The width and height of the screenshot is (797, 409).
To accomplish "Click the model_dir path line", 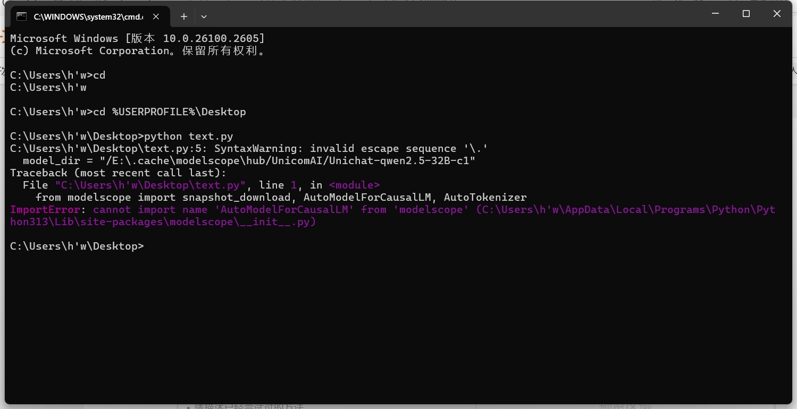I will (249, 160).
